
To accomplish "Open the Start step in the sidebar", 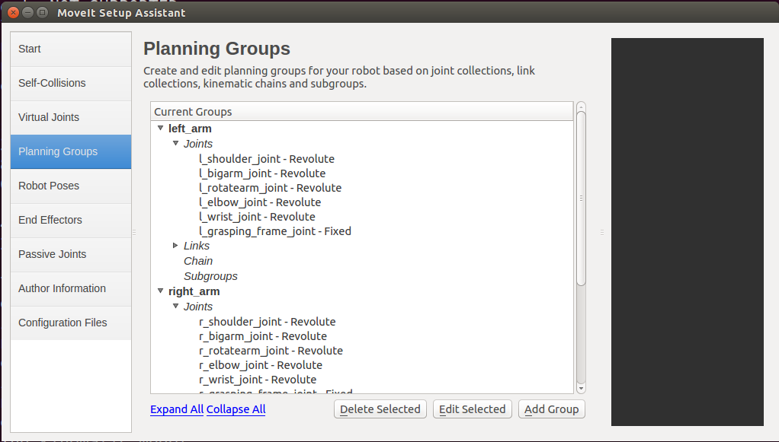I will click(71, 49).
